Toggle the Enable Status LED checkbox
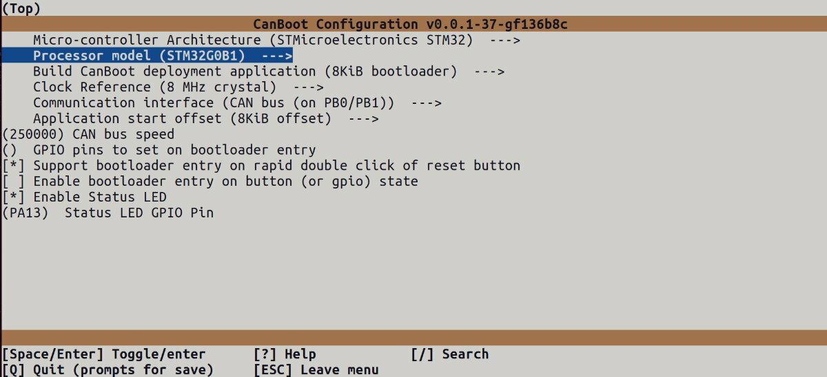The height and width of the screenshot is (377, 827). coord(84,197)
